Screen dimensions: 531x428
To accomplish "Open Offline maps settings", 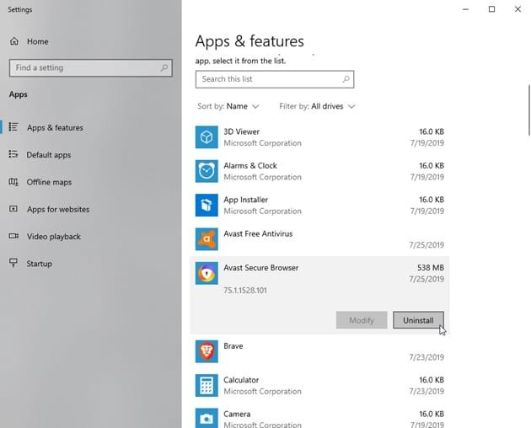I will pos(49,182).
